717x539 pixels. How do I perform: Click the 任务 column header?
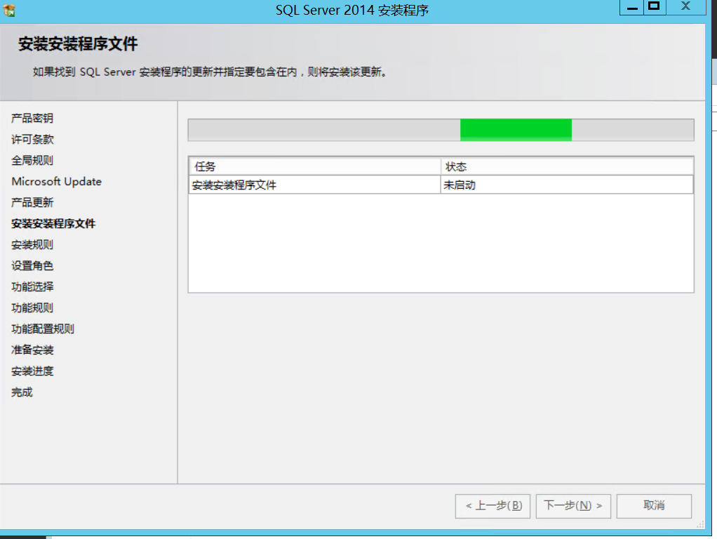(314, 166)
